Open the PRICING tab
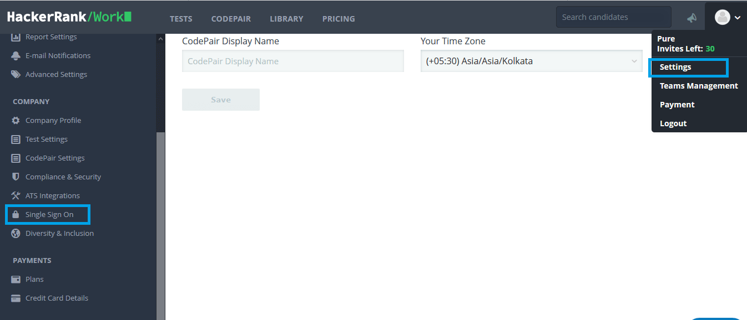 tap(339, 19)
